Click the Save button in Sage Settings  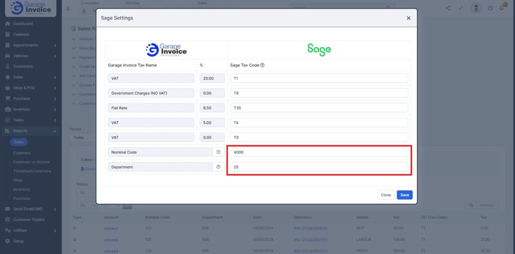point(405,195)
